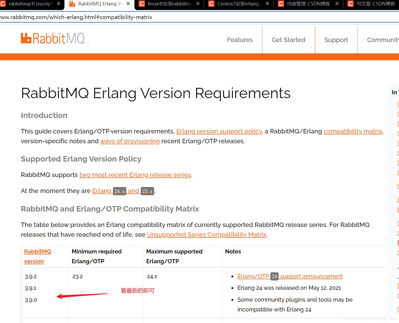
Task: Switch to the 内容管理-CSDN博客 tab
Action: (x=308, y=4)
